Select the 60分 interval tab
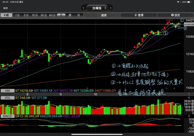Viewport: 194px width, 136px height. (52, 15)
